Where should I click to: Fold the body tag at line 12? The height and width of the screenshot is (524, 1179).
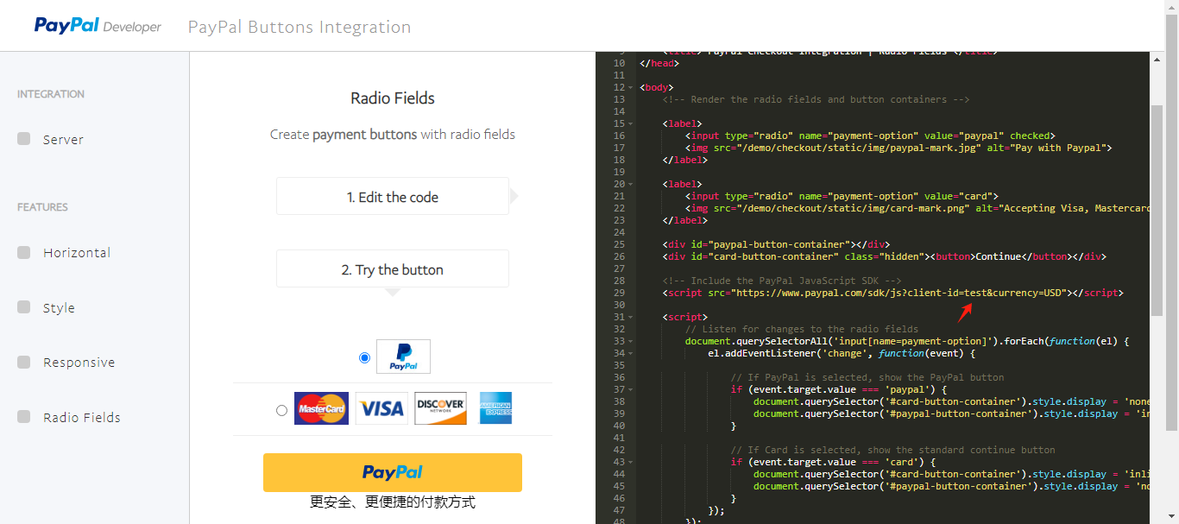pyautogui.click(x=633, y=87)
